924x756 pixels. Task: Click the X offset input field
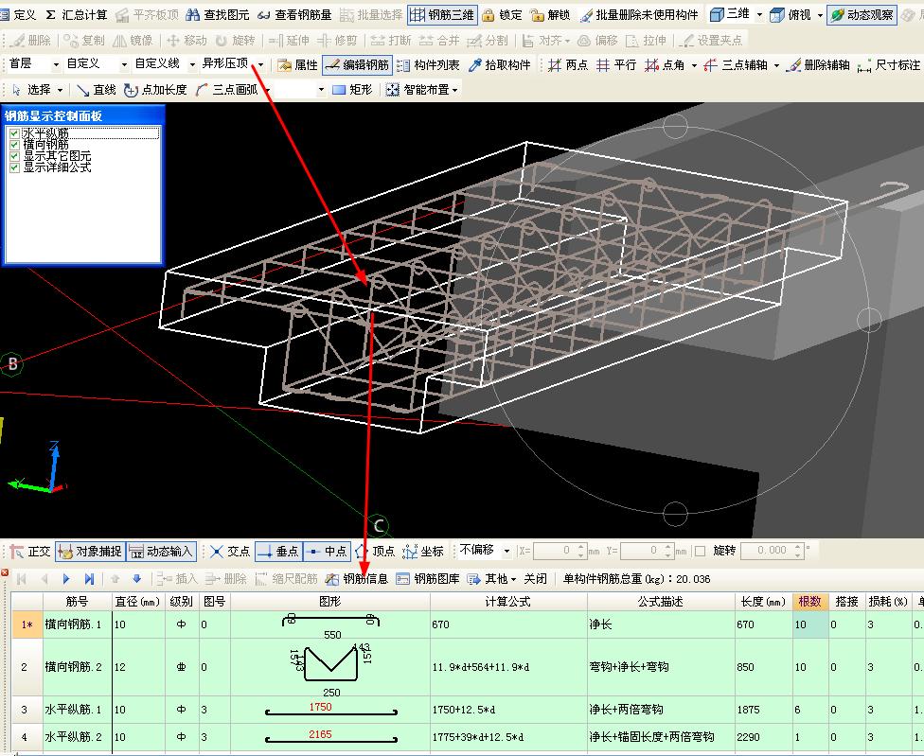(560, 551)
